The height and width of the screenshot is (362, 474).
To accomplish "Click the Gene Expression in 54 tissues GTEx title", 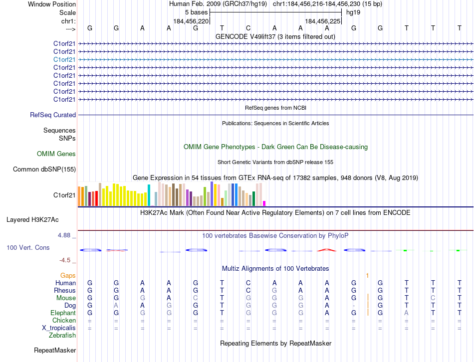I will (275, 178).
